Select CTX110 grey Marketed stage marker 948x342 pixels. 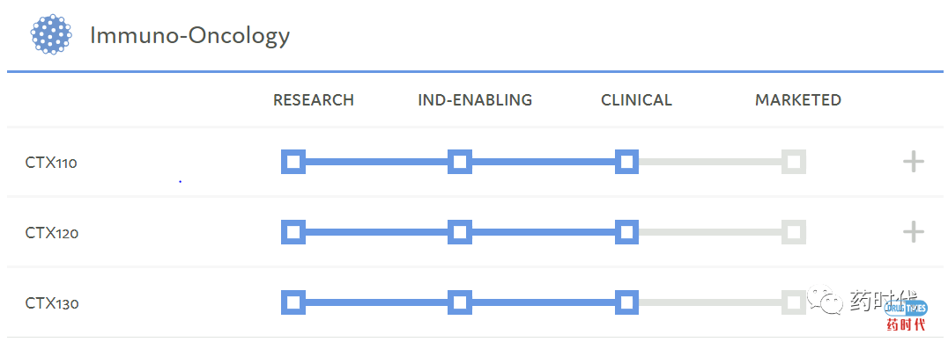point(794,162)
